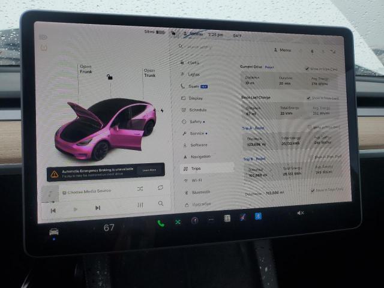Skip to next track

click(98, 208)
